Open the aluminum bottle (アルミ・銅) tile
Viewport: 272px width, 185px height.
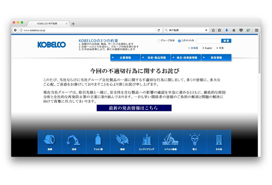[x=98, y=142]
